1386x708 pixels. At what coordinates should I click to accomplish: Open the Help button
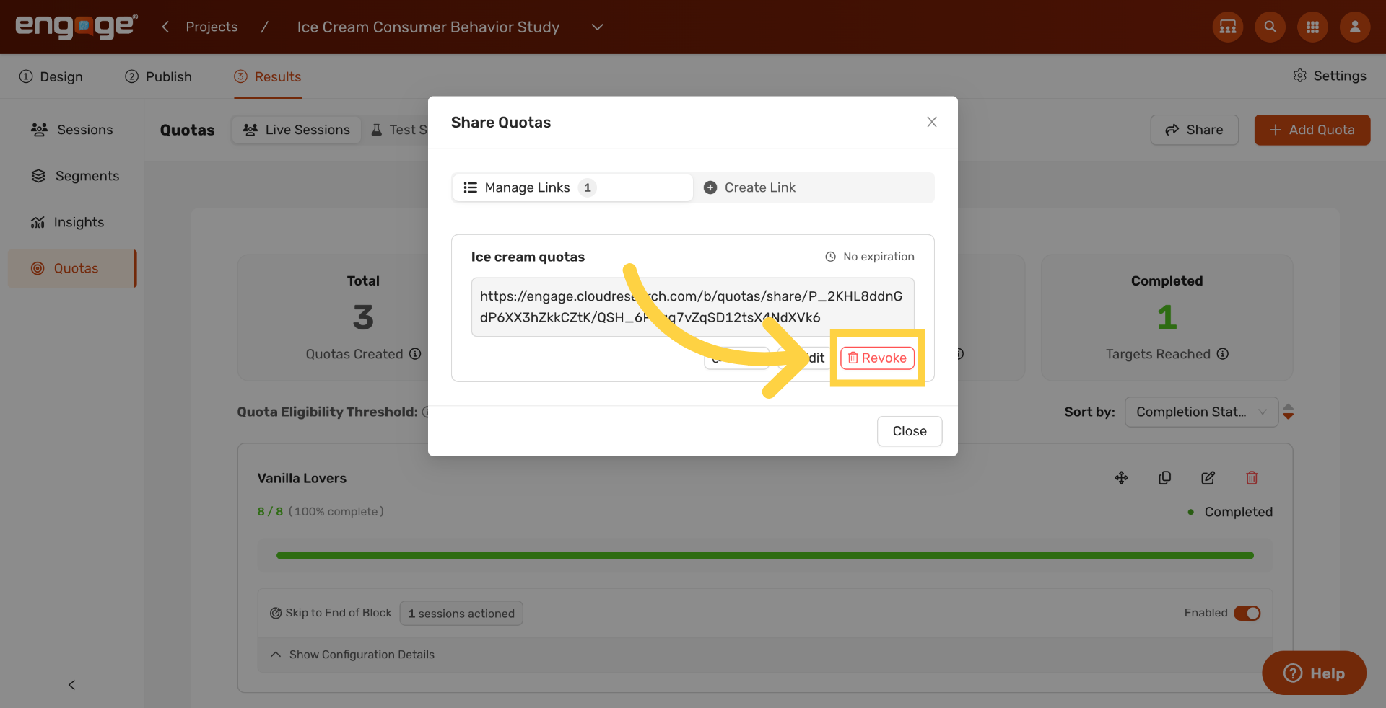click(x=1314, y=673)
